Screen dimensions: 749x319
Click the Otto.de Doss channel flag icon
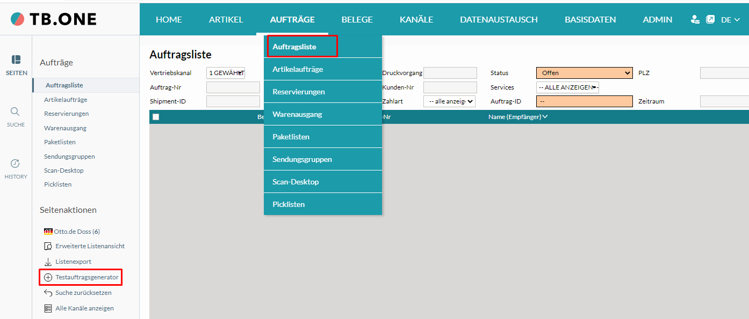pyautogui.click(x=48, y=232)
